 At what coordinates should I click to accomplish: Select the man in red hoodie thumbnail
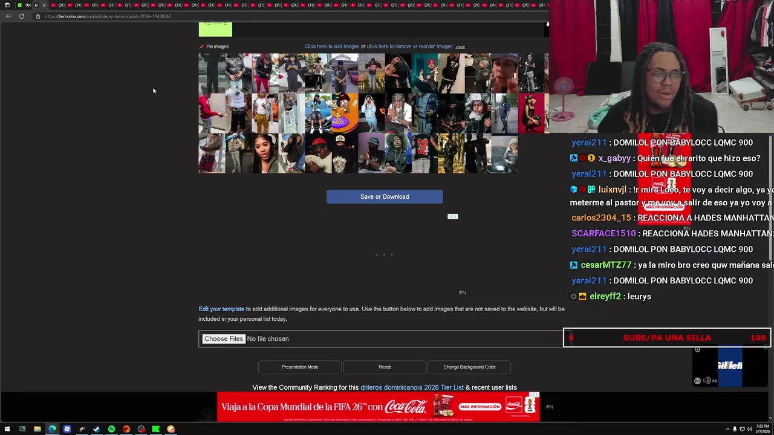212,113
